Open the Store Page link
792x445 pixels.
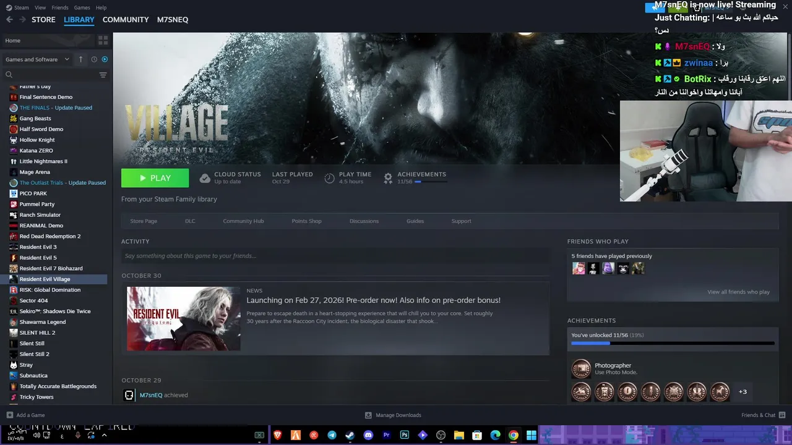pos(144,221)
